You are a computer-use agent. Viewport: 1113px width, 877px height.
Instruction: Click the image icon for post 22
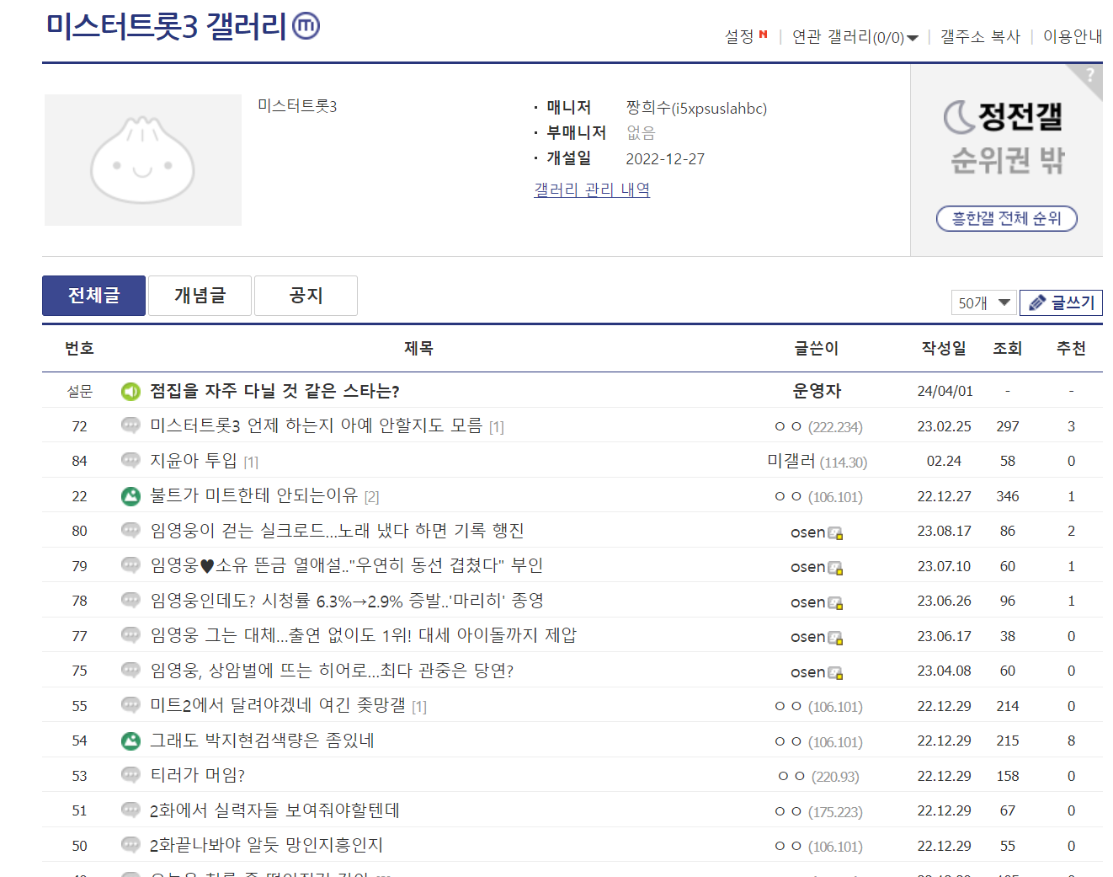(130, 496)
